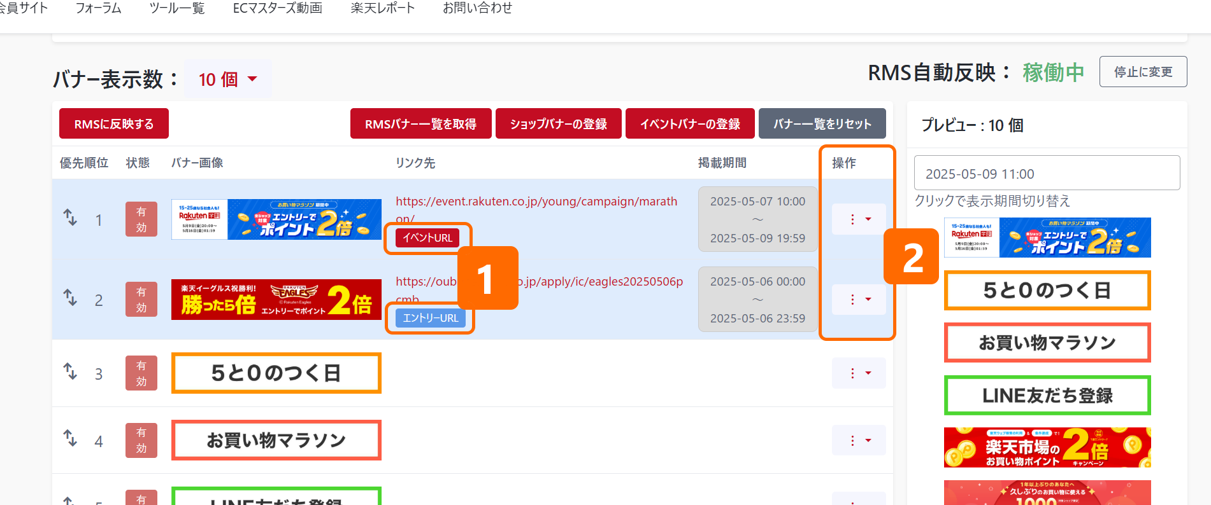Screen dimensions: 1211x505
Task: Click the お買い物マラソン banner in preview
Action: [x=1047, y=343]
